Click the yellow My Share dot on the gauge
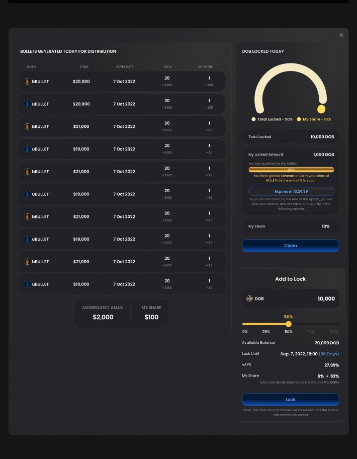 (321, 109)
